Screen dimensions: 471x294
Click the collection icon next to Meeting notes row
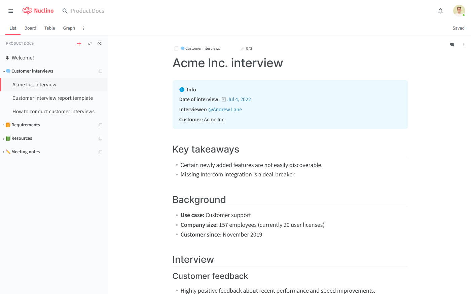(x=100, y=152)
